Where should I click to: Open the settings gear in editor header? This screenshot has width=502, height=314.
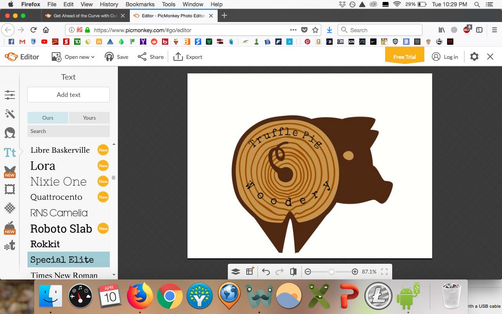coord(474,57)
